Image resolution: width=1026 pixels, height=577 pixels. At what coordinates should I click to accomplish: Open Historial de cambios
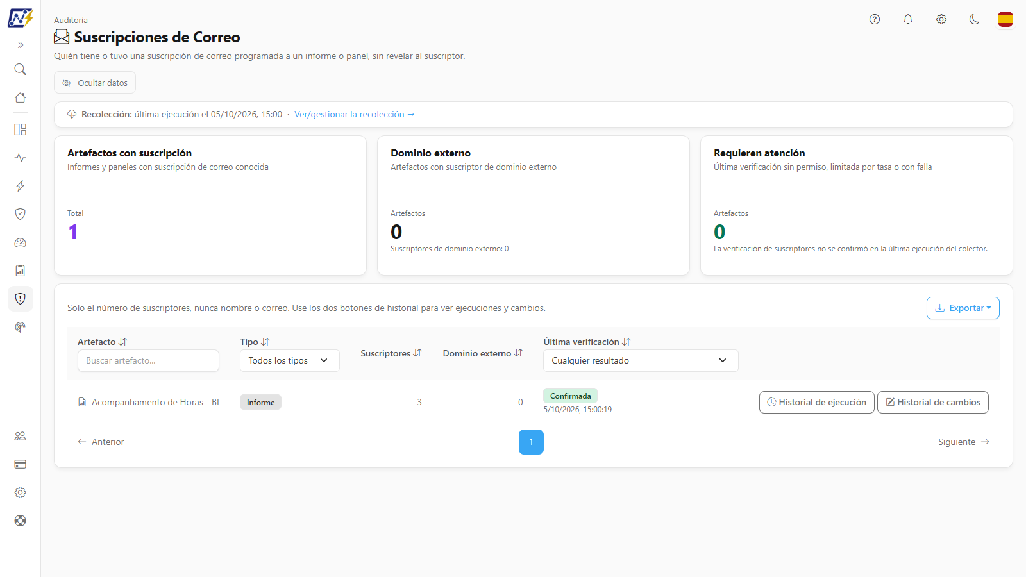pos(933,402)
